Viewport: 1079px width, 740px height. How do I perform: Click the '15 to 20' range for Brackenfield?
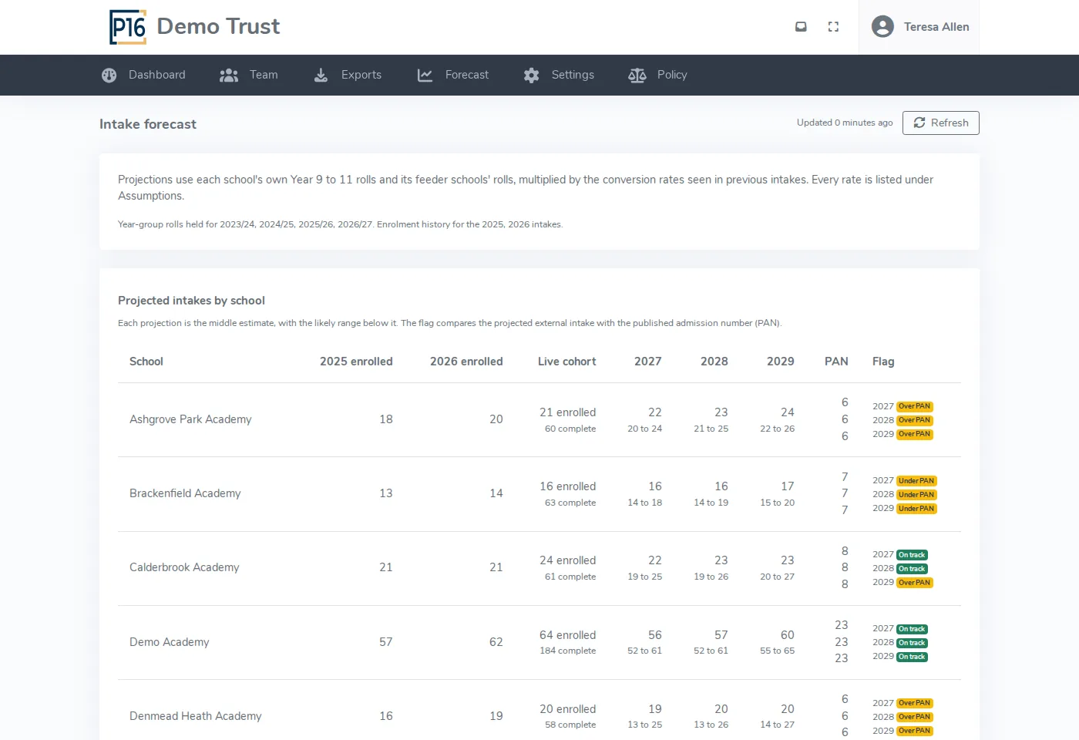777,503
